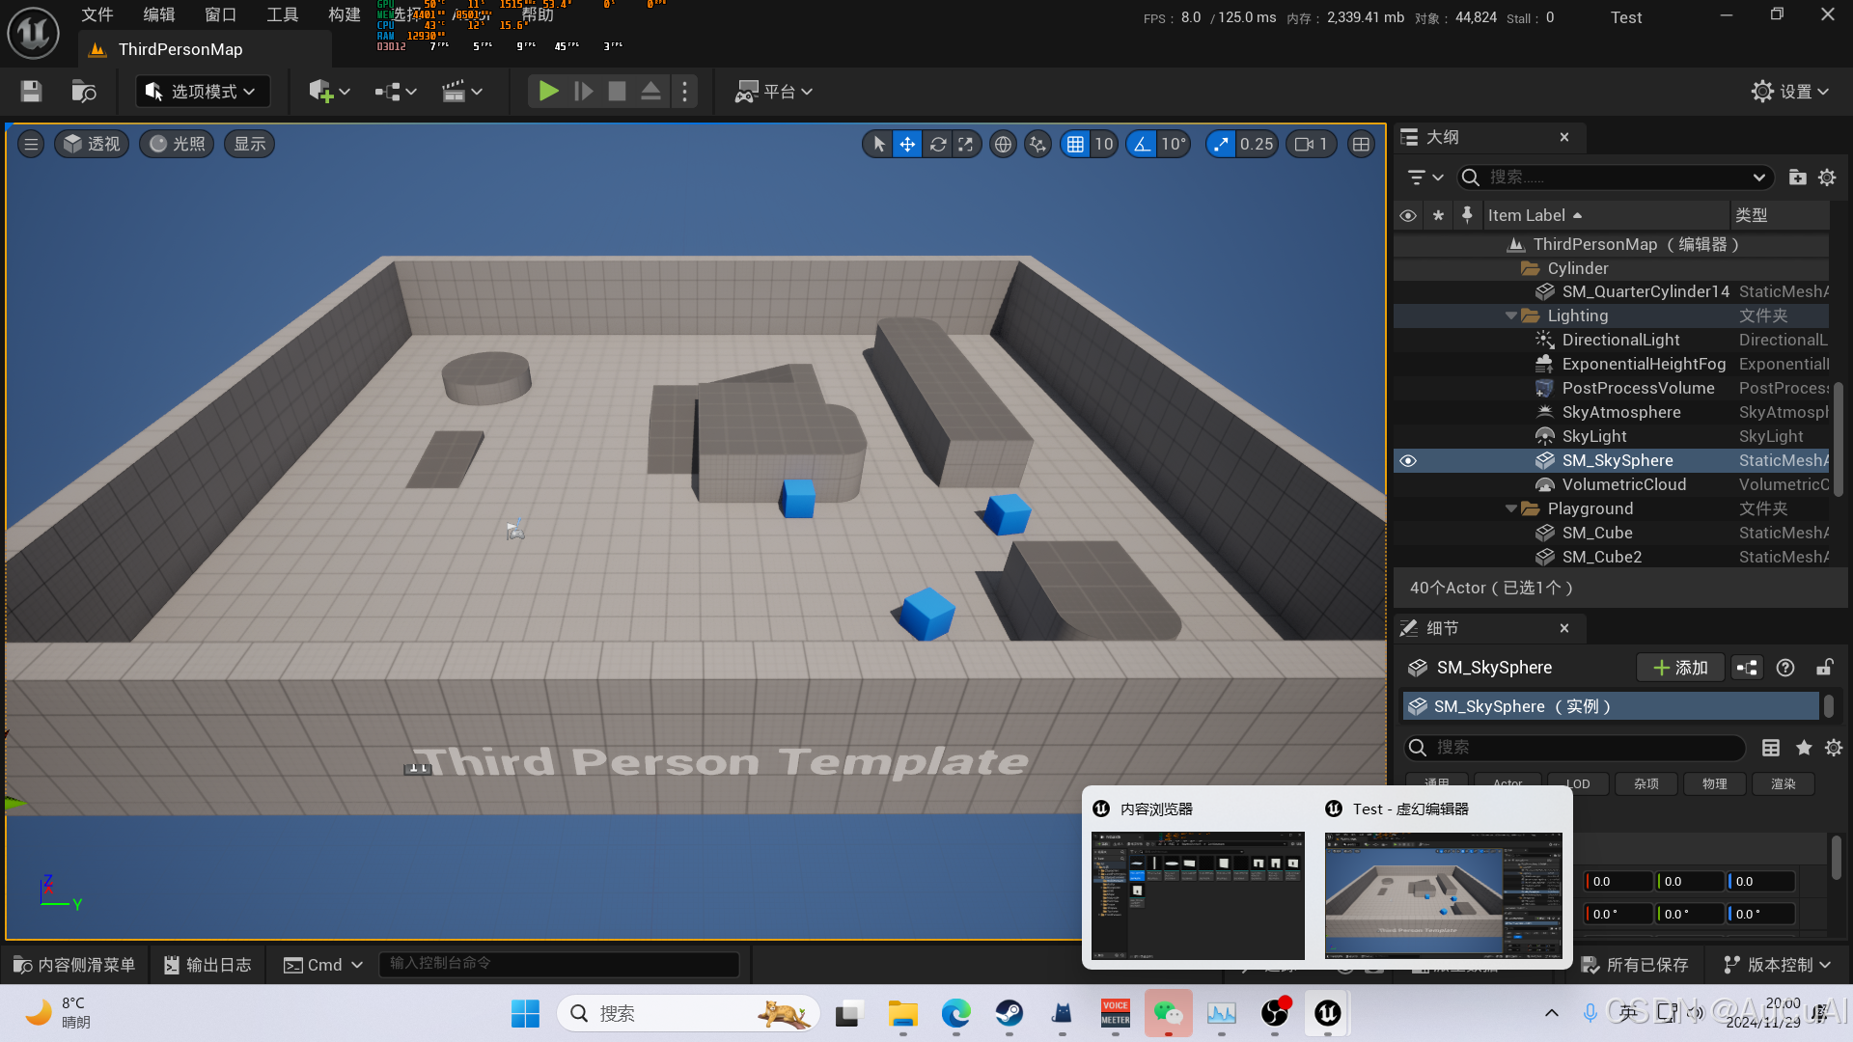1853x1042 pixels.
Task: Open the 文件 menu
Action: (x=97, y=14)
